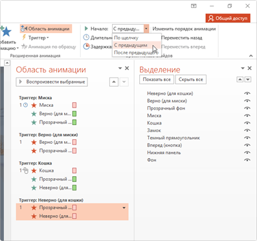Select Кошка animation under Триггер: Кошка
This screenshot has width=257, height=241.
coord(47,170)
